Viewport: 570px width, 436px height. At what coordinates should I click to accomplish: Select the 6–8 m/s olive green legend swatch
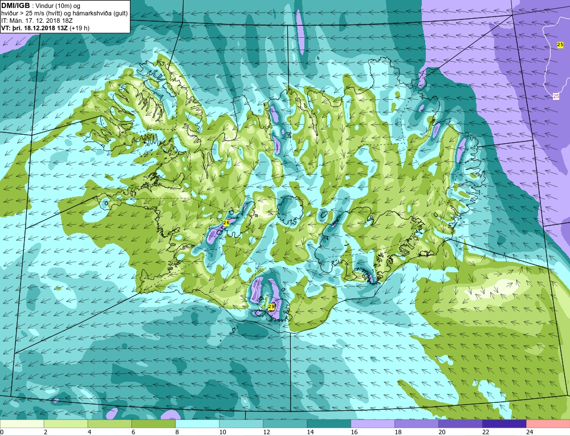click(x=153, y=424)
